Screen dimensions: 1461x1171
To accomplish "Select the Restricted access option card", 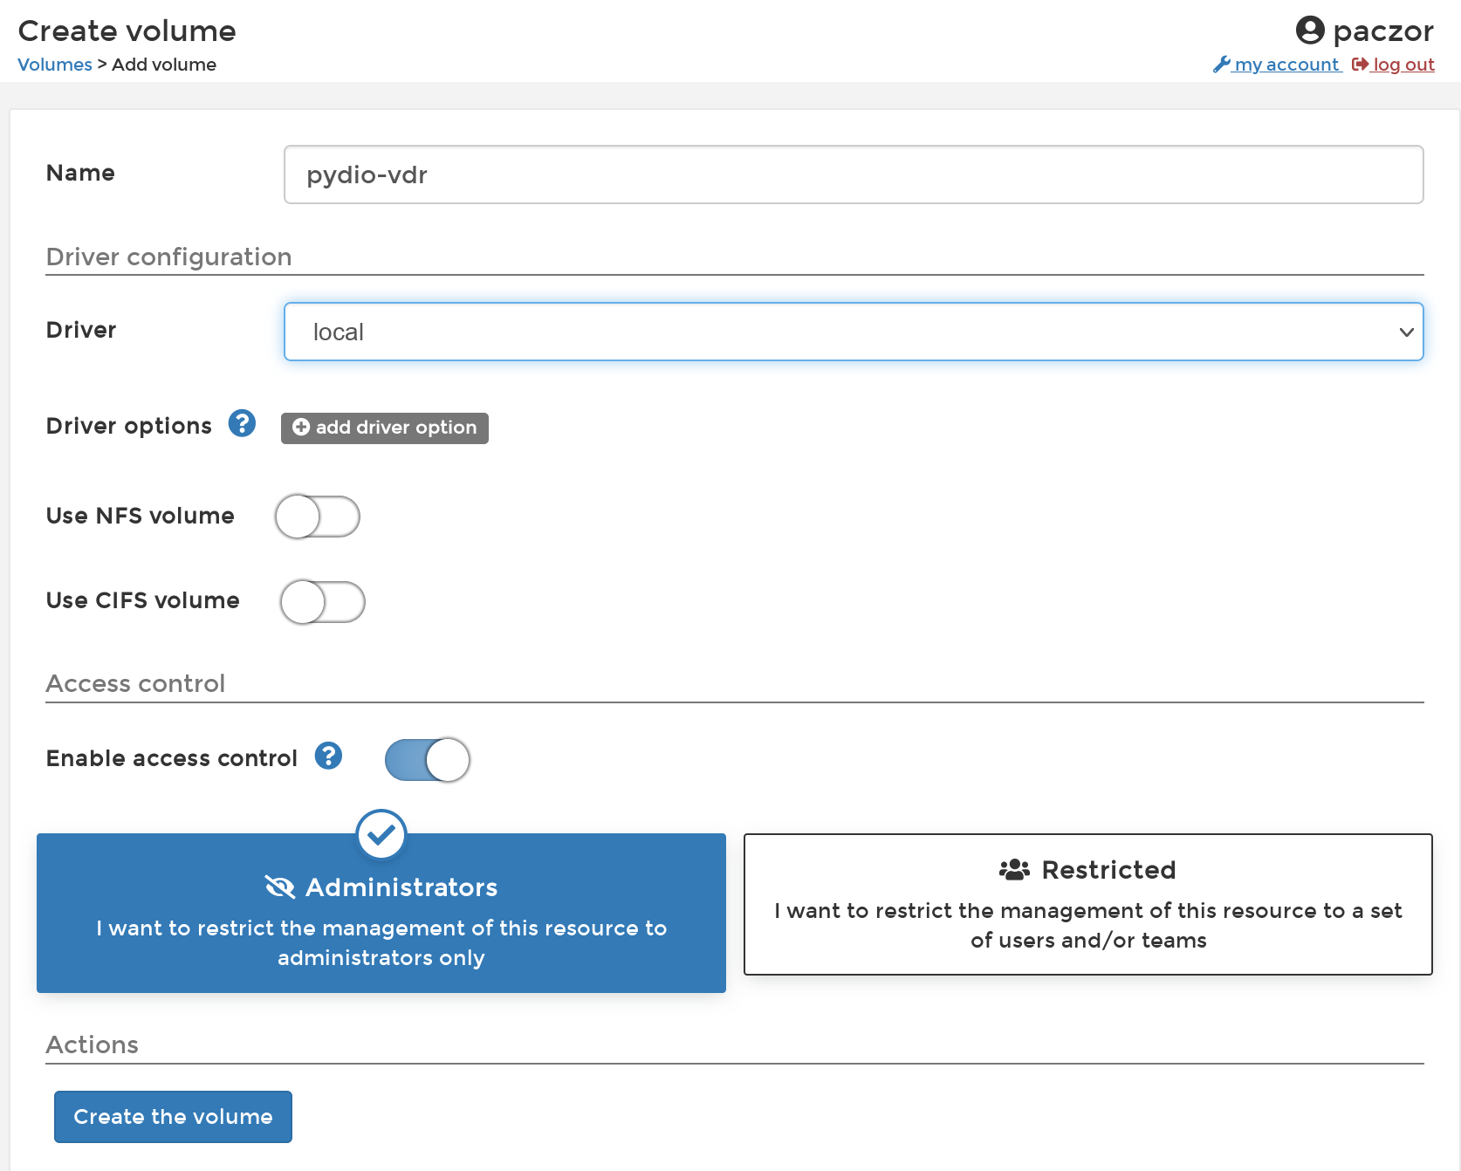I will 1087,904.
